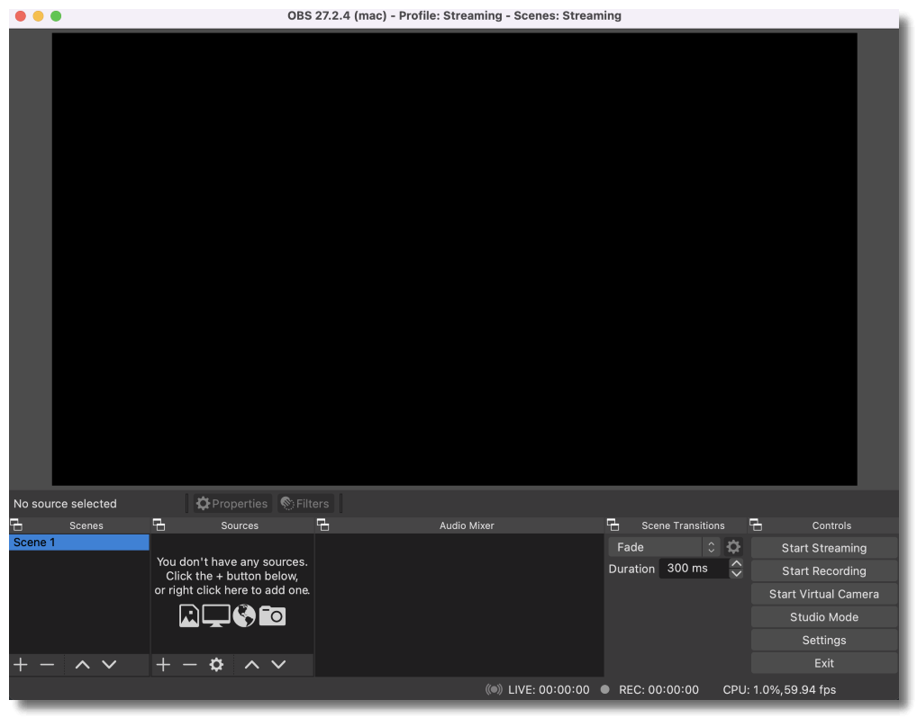
Task: Remove source with minus icon in Sources
Action: pyautogui.click(x=189, y=665)
